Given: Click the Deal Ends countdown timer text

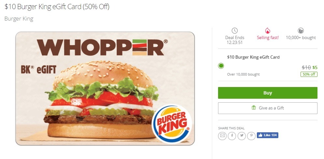Looking at the screenshot, I should click(235, 43).
